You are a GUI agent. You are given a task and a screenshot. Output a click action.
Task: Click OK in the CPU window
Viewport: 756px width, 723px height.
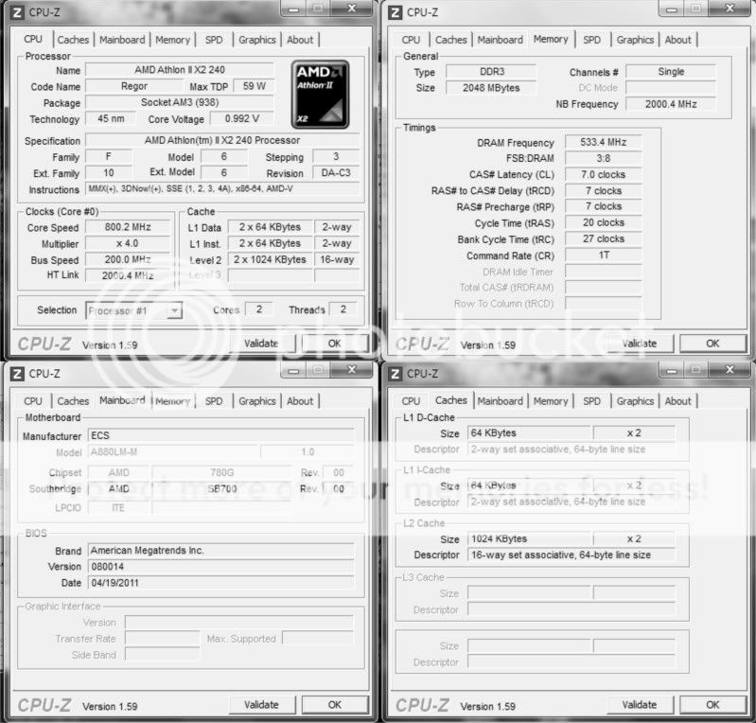click(334, 344)
